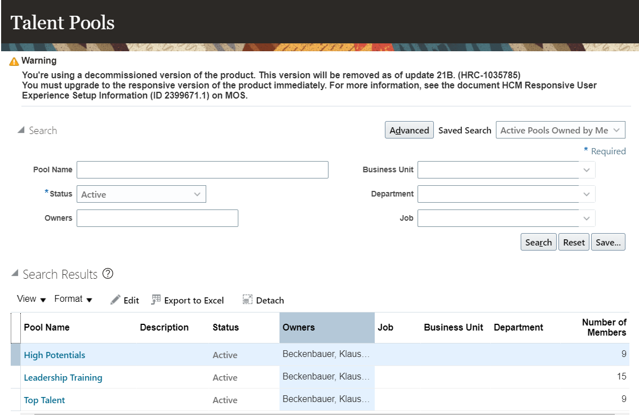The image size is (639, 415).
Task: Open the High Potentials pool link
Action: [x=54, y=355]
